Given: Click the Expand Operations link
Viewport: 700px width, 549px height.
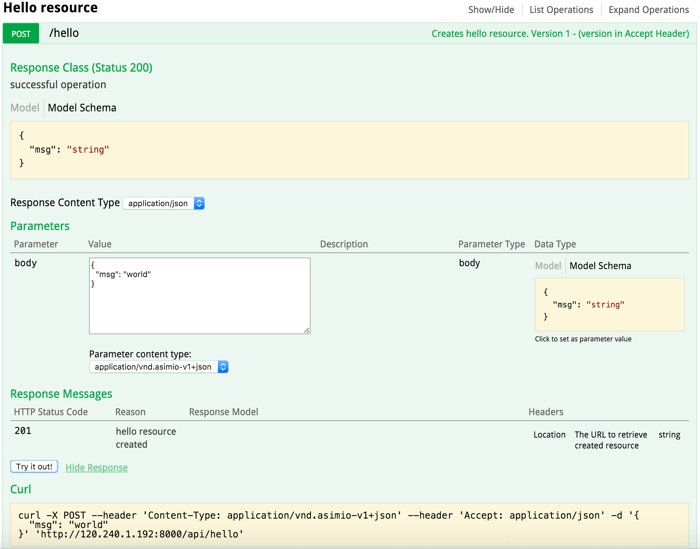Looking at the screenshot, I should (x=648, y=9).
